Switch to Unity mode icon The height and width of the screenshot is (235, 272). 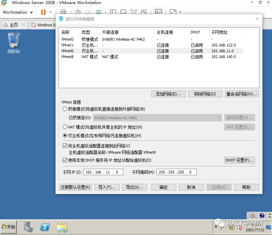click(x=144, y=12)
